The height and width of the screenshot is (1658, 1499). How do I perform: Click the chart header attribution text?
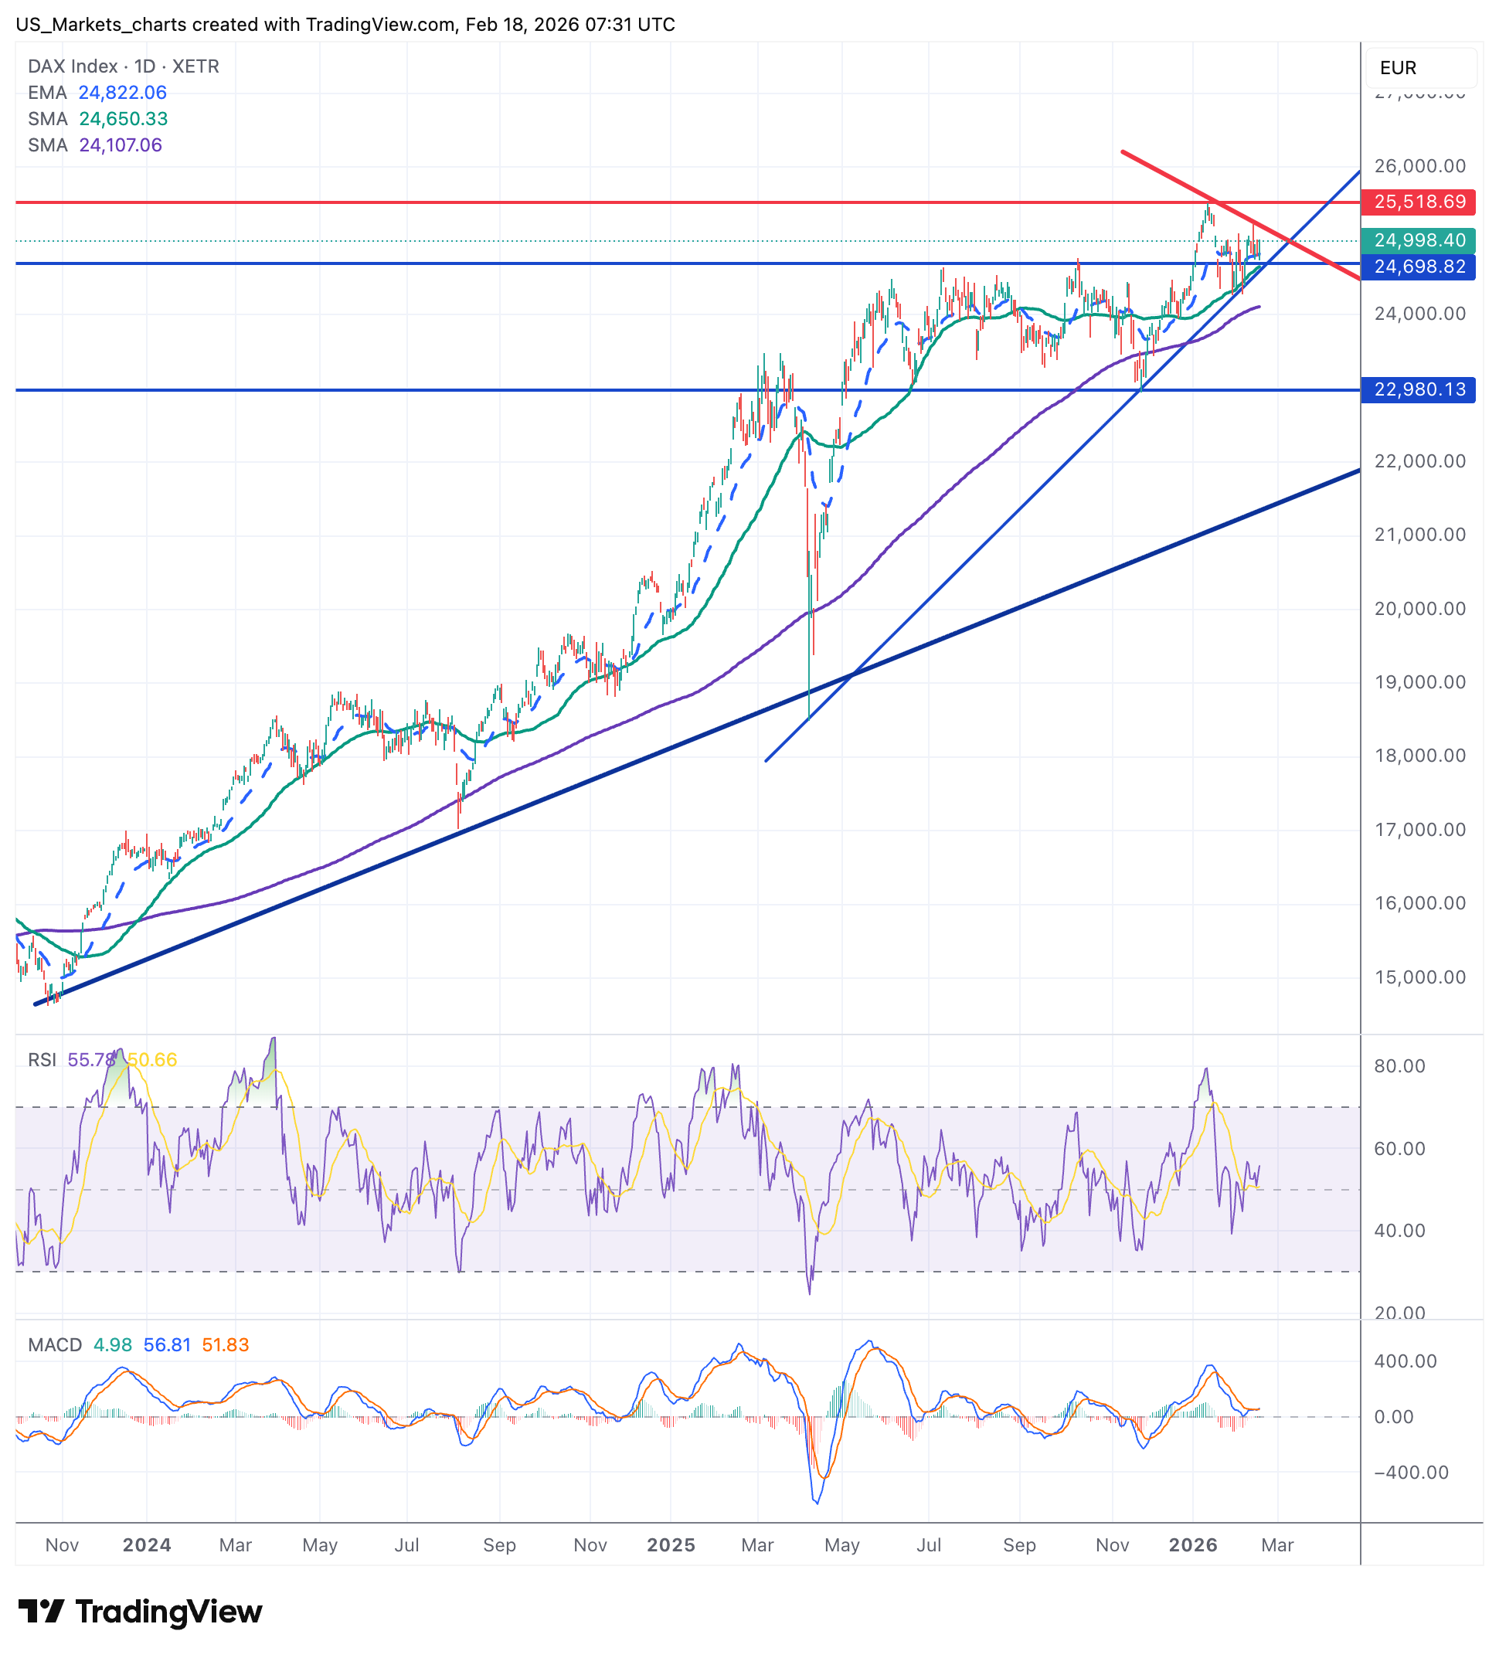coord(345,25)
